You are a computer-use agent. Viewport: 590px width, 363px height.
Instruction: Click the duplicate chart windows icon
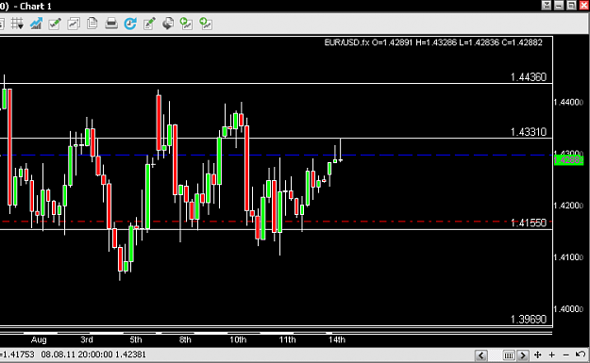pyautogui.click(x=74, y=24)
